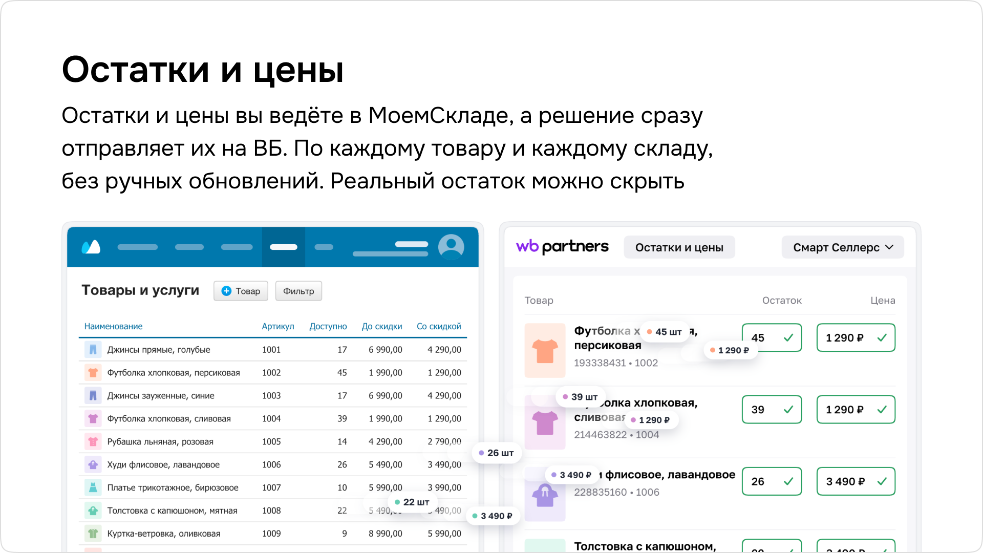Click product code 193338431 • 1002
The height and width of the screenshot is (553, 983).
point(616,363)
